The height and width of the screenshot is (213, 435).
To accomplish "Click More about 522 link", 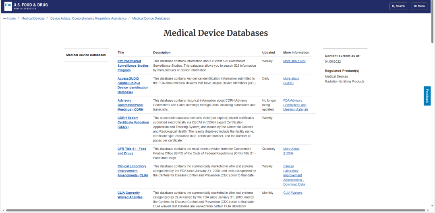I will click(294, 61).
